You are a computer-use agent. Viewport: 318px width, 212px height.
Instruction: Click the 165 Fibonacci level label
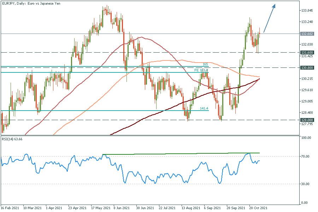coord(205,64)
